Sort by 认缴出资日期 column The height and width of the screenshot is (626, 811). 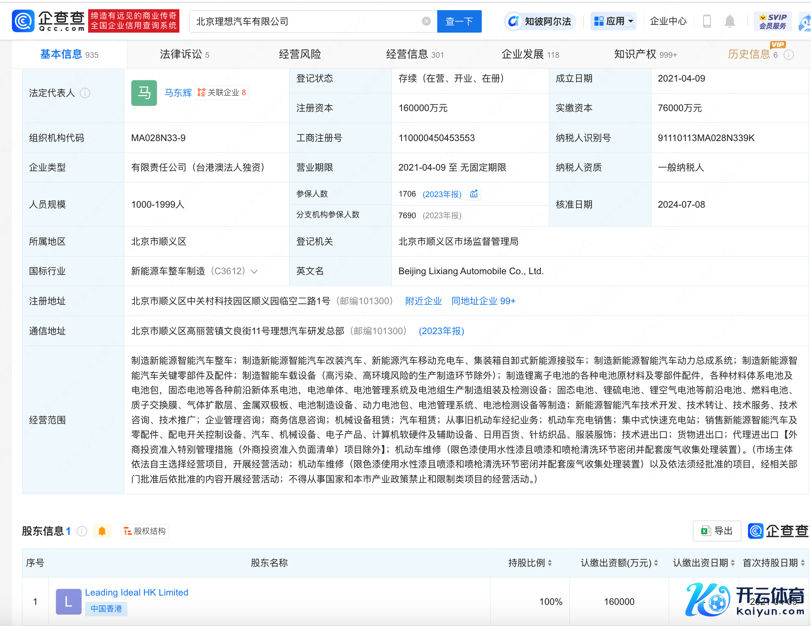click(733, 563)
